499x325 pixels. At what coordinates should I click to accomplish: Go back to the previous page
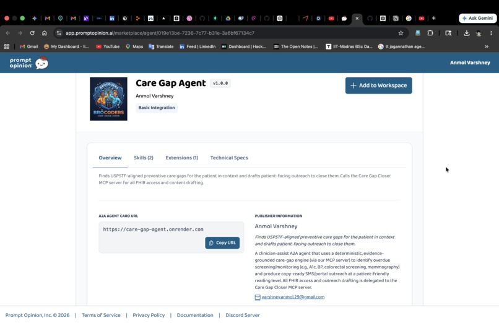tap(8, 33)
